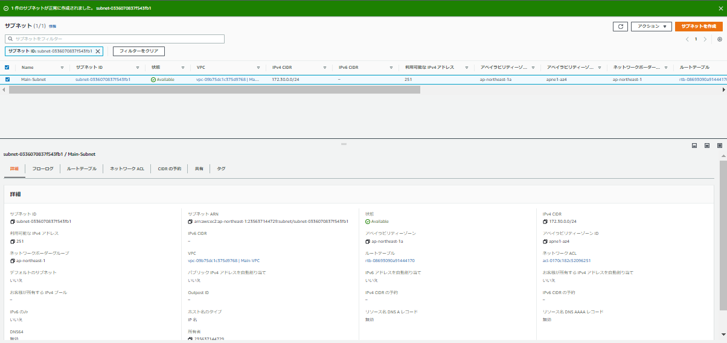Screen dimensions: 727x343
Task: Open the table preferences gear icon
Action: pos(719,39)
